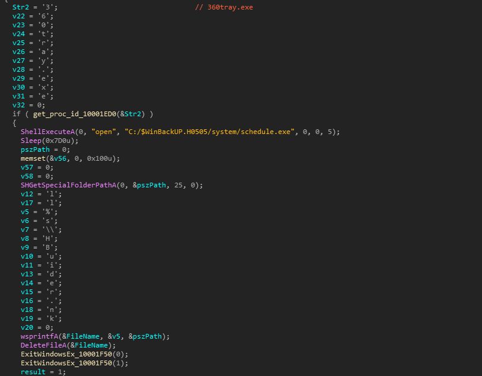Viewport: 482px width, 376px height.
Task: Click the result variable assigned 1
Action: [x=33, y=372]
